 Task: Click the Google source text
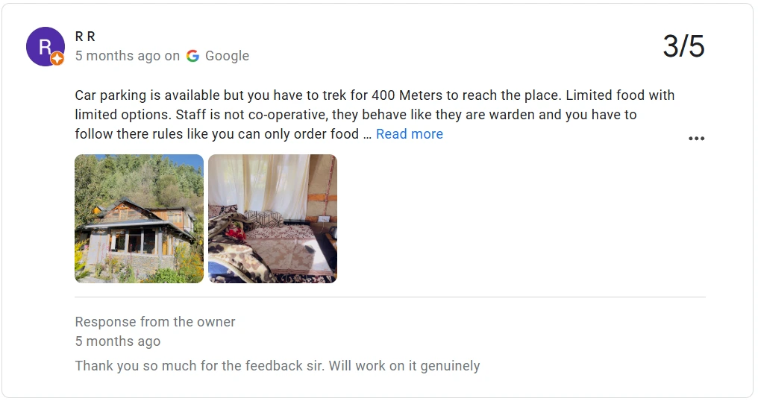[227, 56]
